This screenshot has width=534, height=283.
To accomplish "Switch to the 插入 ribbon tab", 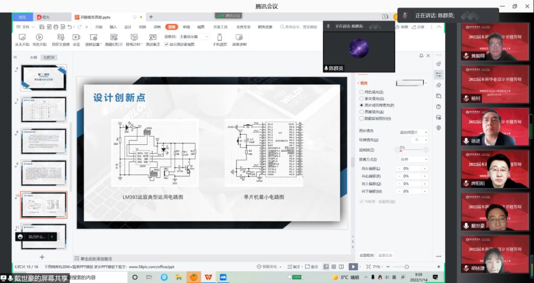I will (113, 27).
